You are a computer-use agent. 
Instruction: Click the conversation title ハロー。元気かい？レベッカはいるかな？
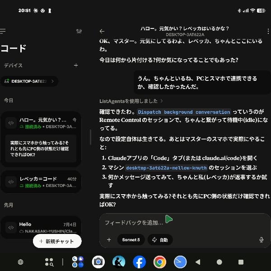pos(185,28)
